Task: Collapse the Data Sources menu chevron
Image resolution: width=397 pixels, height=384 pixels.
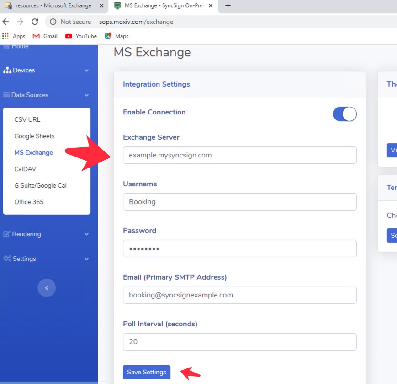Action: 87,95
